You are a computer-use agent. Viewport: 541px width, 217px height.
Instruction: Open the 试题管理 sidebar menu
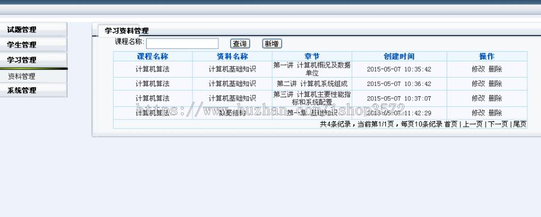(33, 29)
